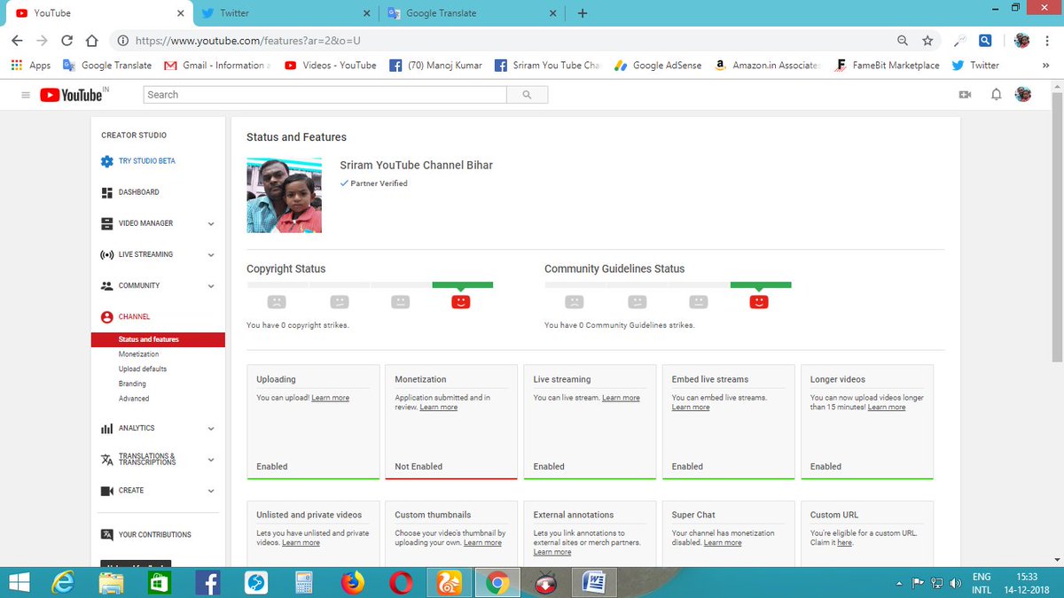Click the Analytics bar chart icon
The height and width of the screenshot is (598, 1064).
[x=107, y=428]
